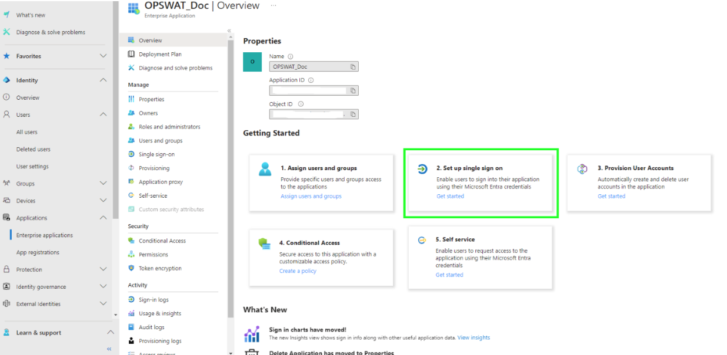The image size is (727, 355).
Task: Click the Provision User Accounts card icon
Action: (x=582, y=169)
